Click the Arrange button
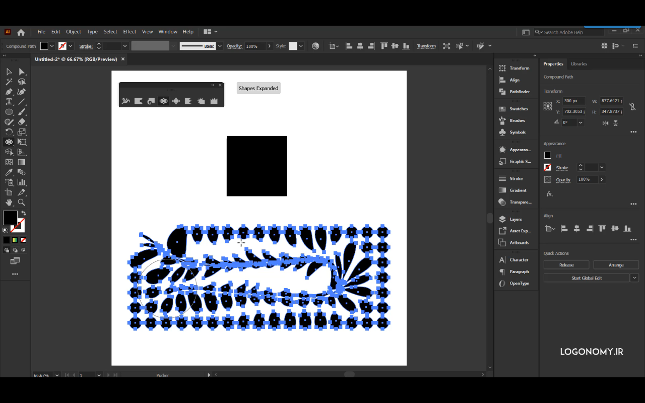645x403 pixels. tap(616, 265)
